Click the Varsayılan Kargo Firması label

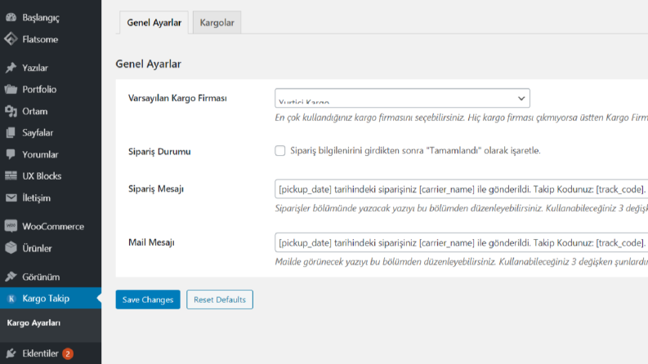click(x=177, y=98)
